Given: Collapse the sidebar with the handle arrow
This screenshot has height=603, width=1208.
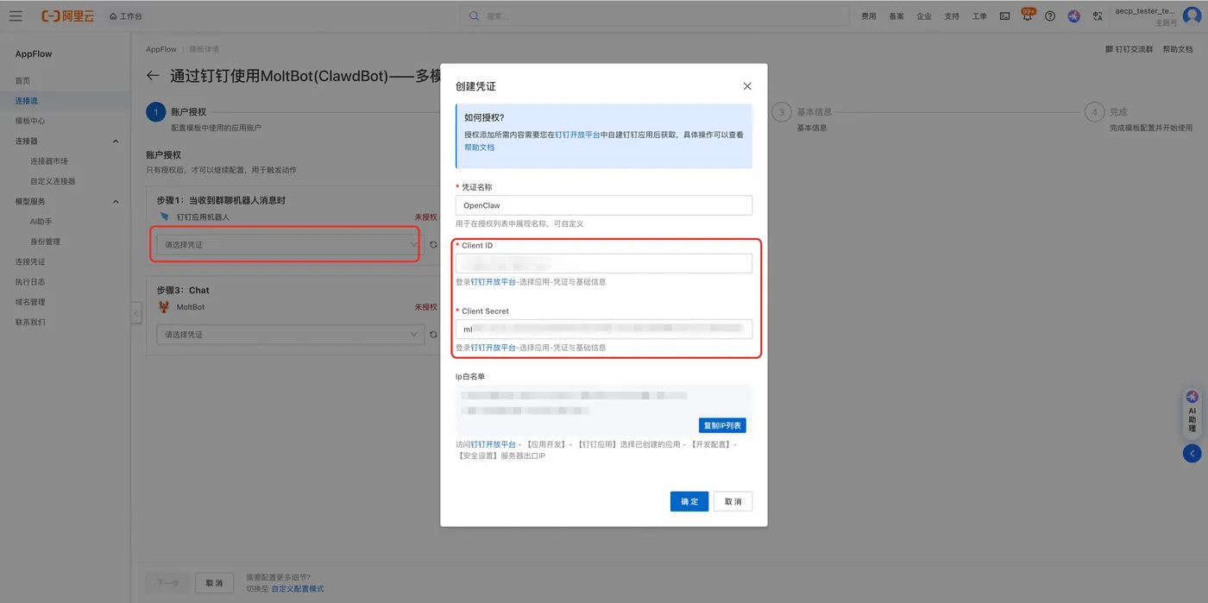Looking at the screenshot, I should pyautogui.click(x=135, y=313).
